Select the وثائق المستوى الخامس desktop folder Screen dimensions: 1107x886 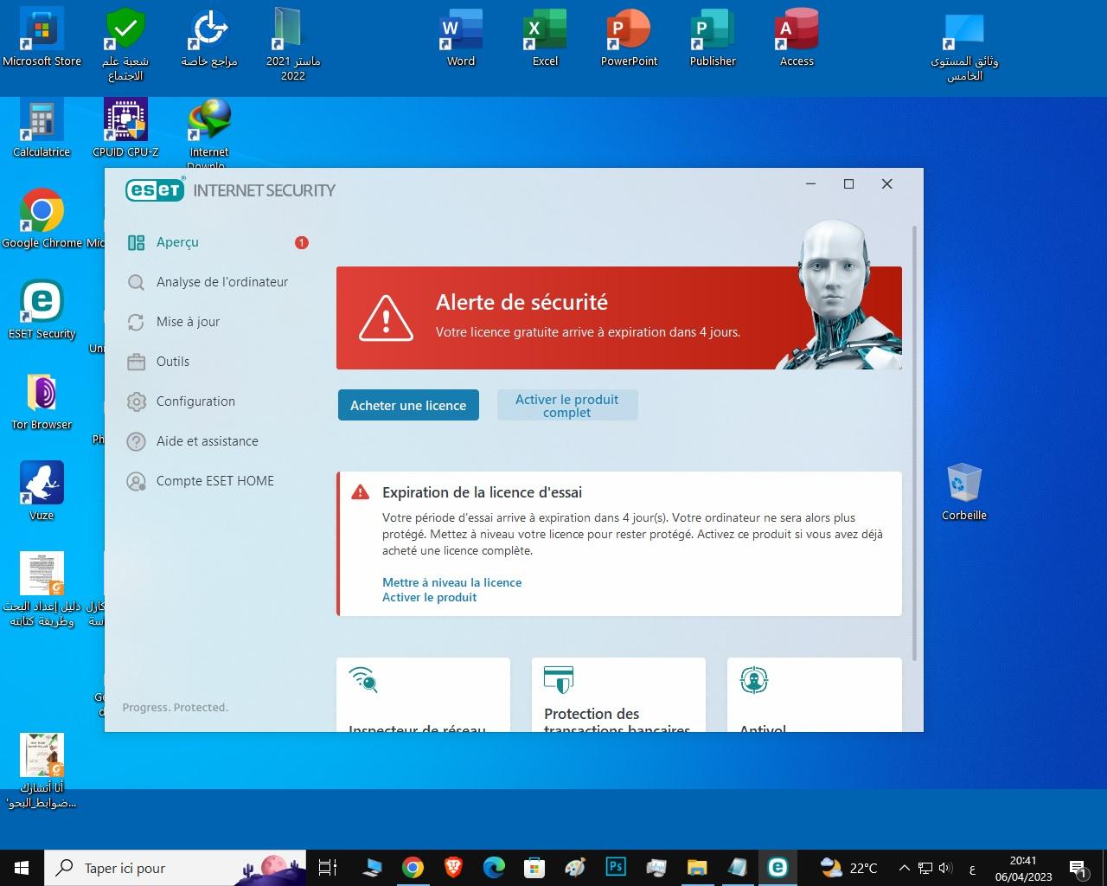click(x=964, y=45)
